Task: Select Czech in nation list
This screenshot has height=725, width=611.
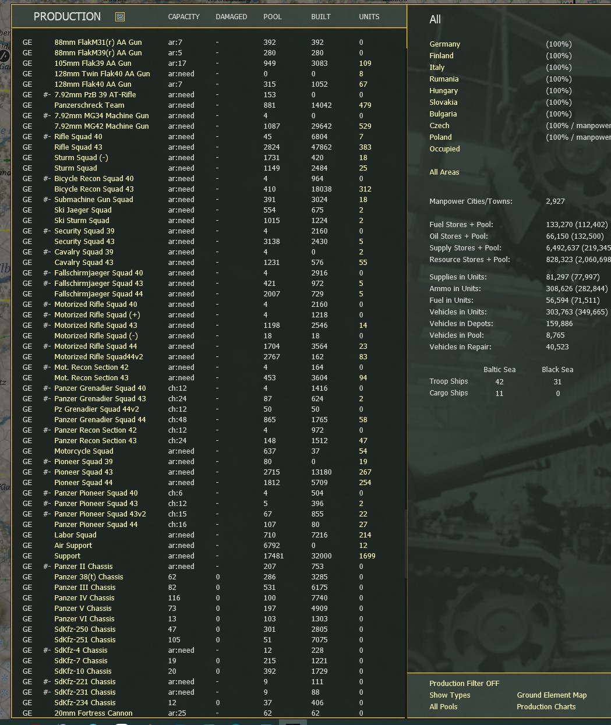Action: (440, 126)
